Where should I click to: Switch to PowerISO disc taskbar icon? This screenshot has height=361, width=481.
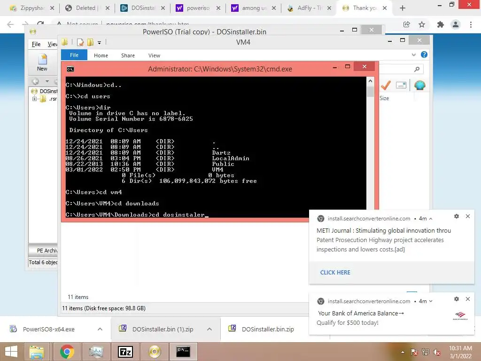(155, 352)
